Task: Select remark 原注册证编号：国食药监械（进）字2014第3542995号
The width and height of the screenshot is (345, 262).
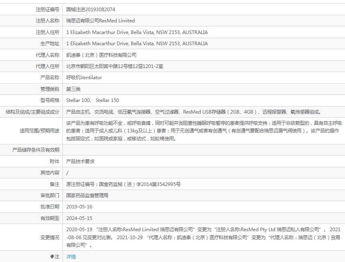Action: (123, 184)
